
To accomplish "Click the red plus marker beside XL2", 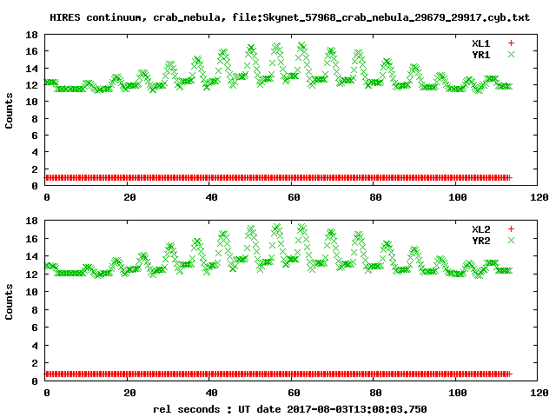I will 511,229.
